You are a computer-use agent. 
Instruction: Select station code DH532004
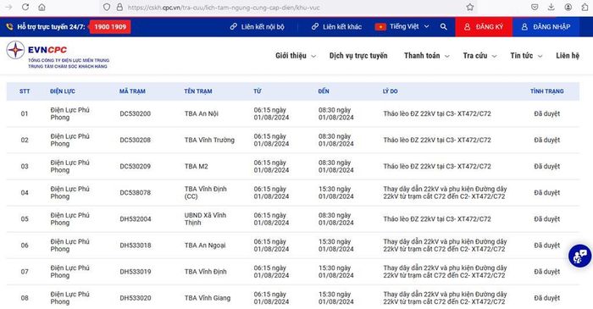coord(135,218)
